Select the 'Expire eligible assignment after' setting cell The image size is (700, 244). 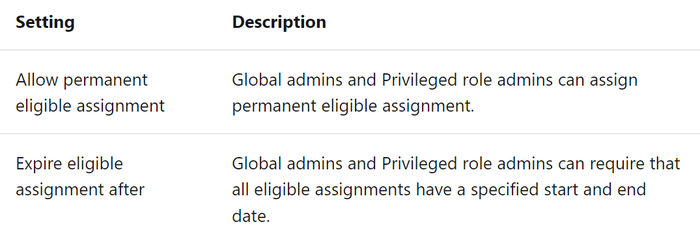click(x=80, y=177)
